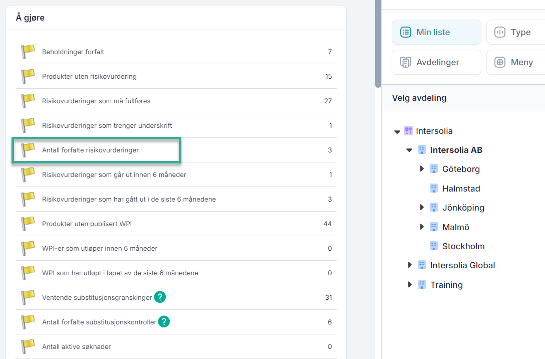The image size is (545, 359).
Task: Open Antall forfalte risikovurderinger
Action: coord(90,150)
